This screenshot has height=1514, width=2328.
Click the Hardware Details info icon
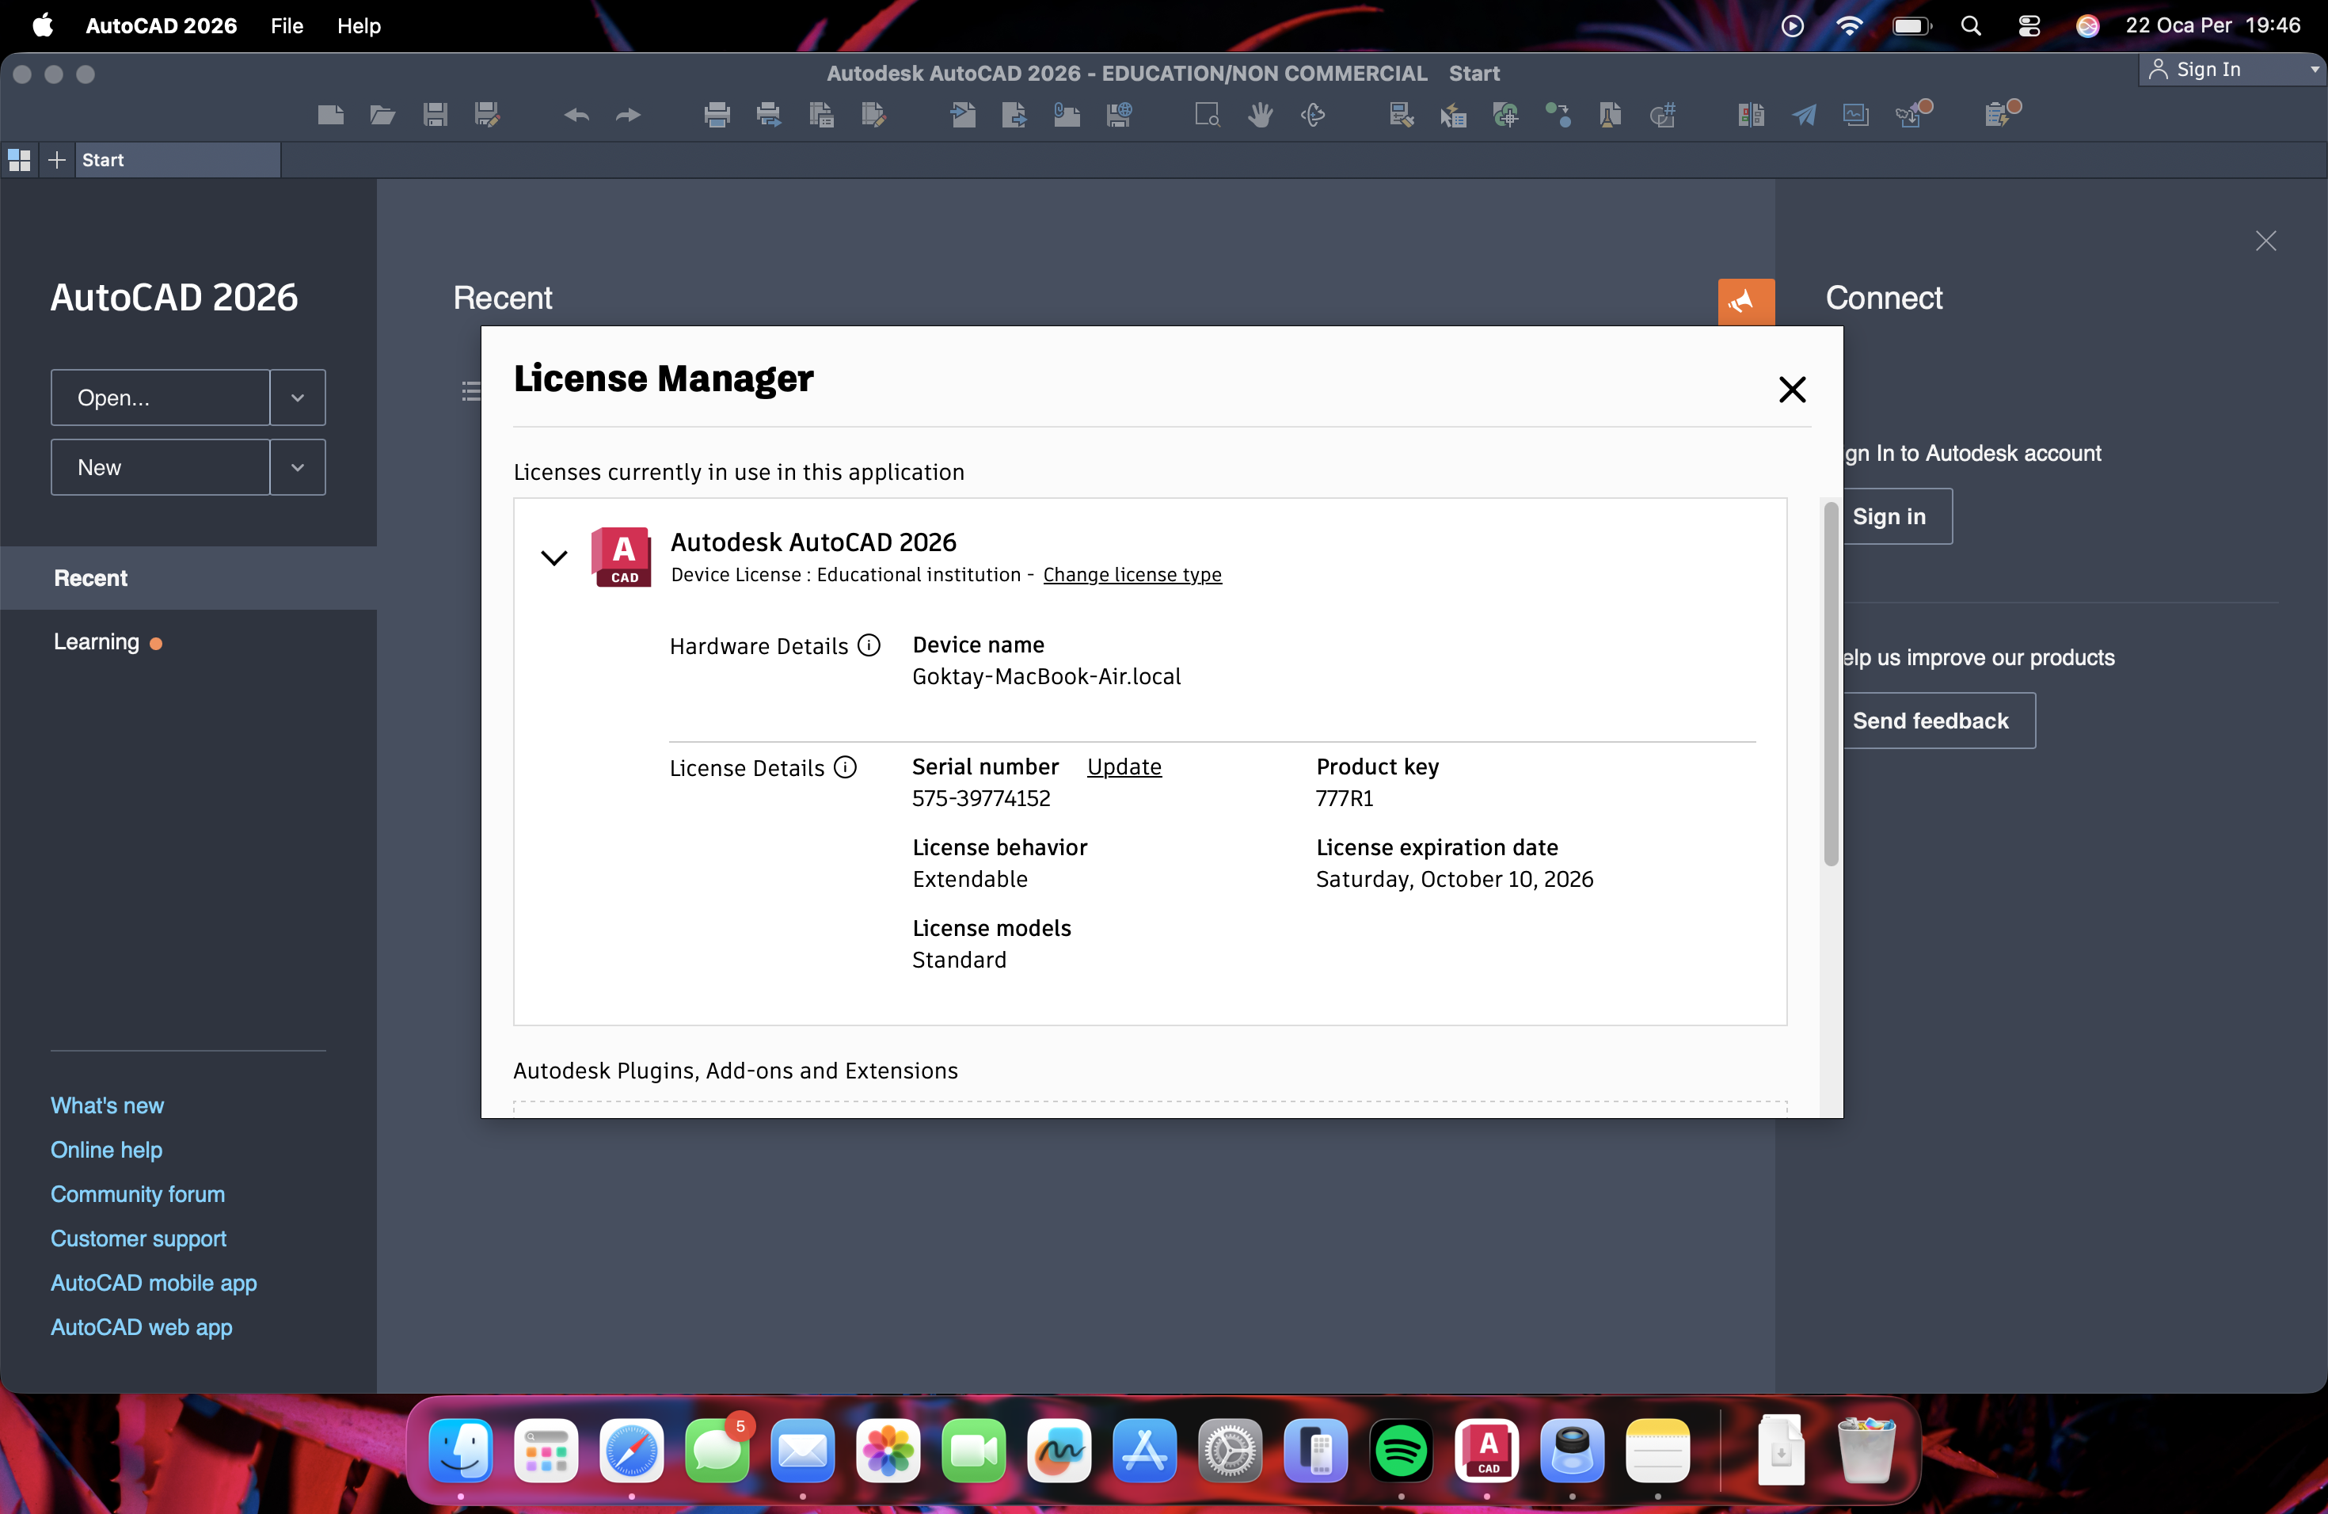click(x=869, y=645)
